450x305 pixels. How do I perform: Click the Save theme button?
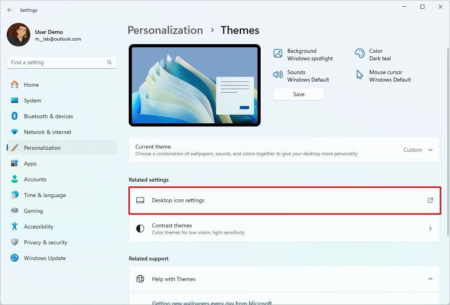[298, 94]
